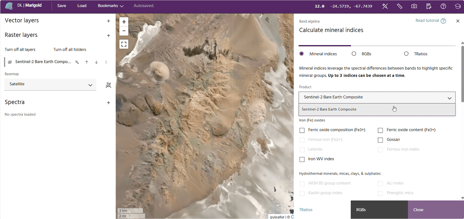
Task: Open the tutorials graduation cap icon
Action: [458, 6]
